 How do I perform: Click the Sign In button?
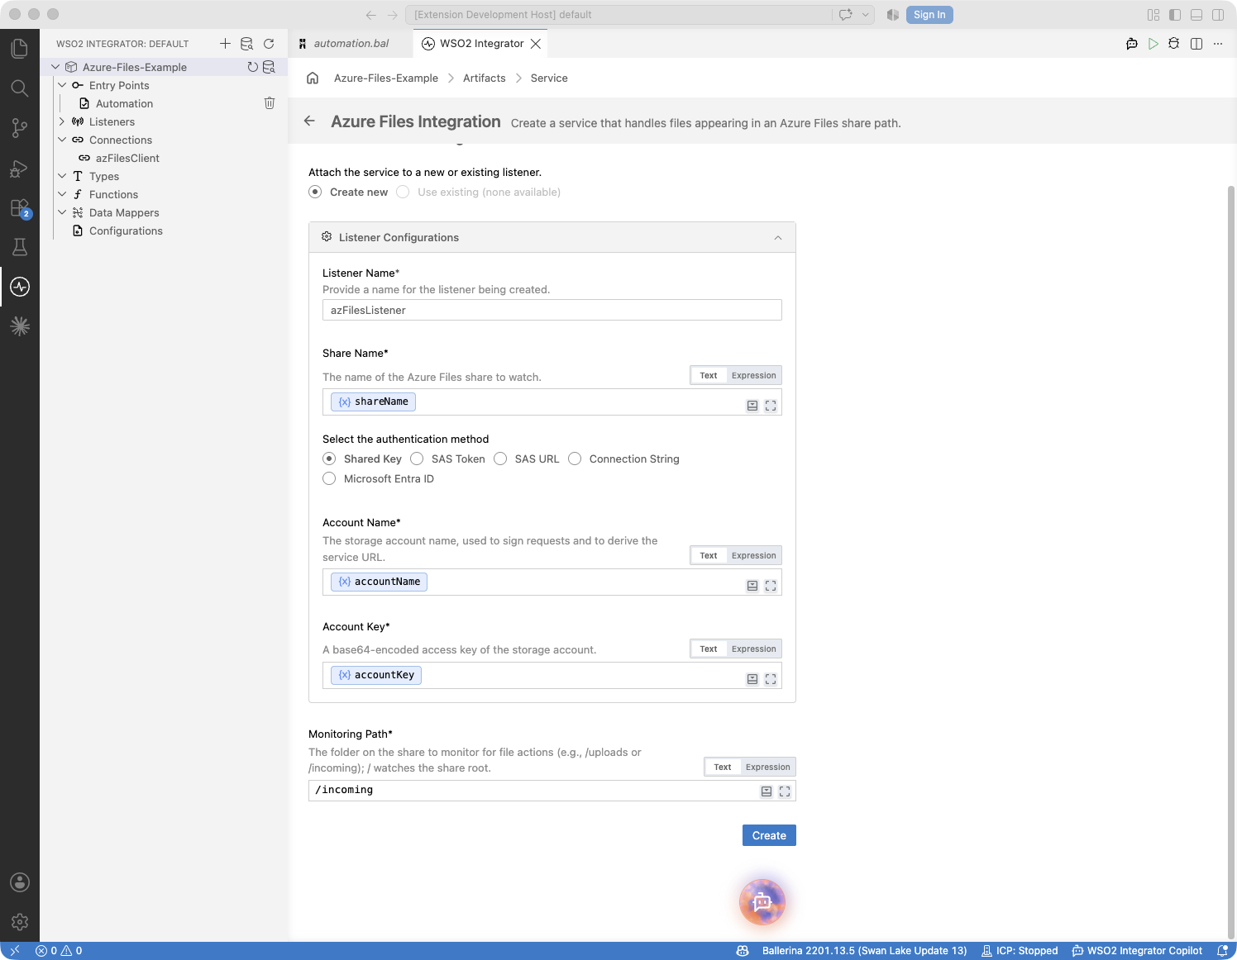tap(929, 15)
